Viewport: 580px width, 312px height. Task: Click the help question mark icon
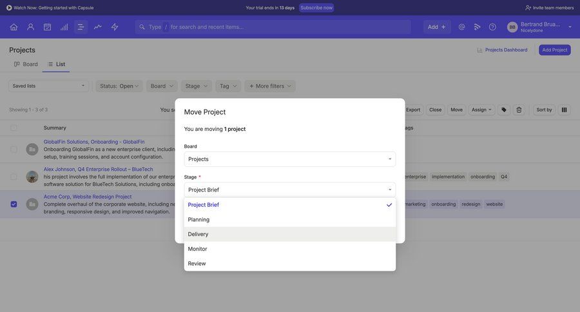tap(492, 27)
